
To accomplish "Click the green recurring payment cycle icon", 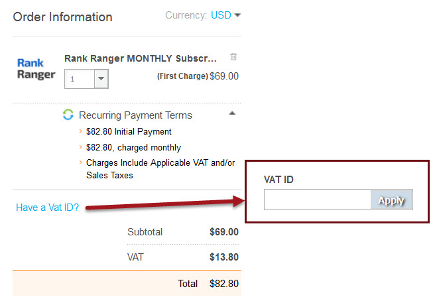I will coord(68,115).
